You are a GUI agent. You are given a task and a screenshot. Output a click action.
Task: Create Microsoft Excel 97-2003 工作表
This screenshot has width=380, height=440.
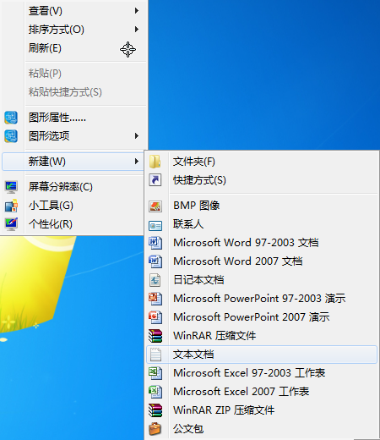(x=262, y=373)
